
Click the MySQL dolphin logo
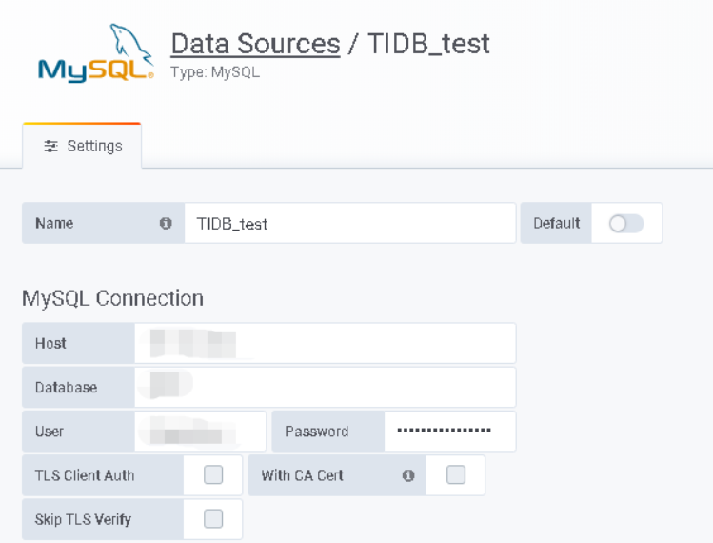click(96, 53)
